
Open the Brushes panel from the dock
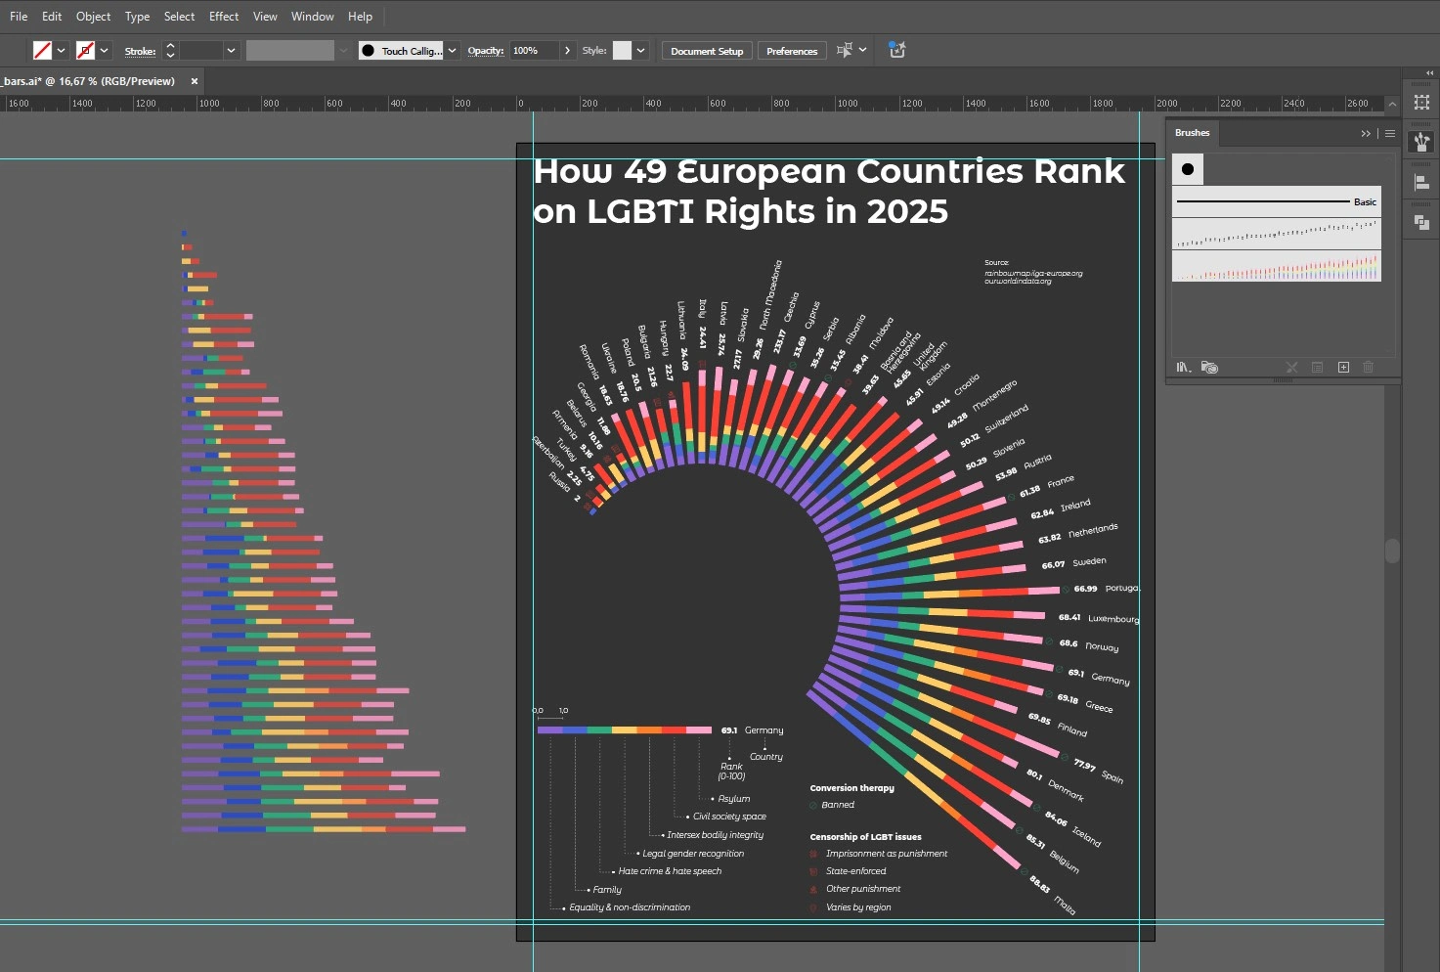click(x=1421, y=142)
